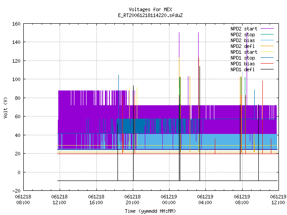Click the green NPD2 stop legend line
287x215 pixels.
pyautogui.click(x=267, y=34)
